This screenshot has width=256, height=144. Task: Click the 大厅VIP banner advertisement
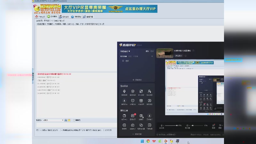click(x=109, y=9)
